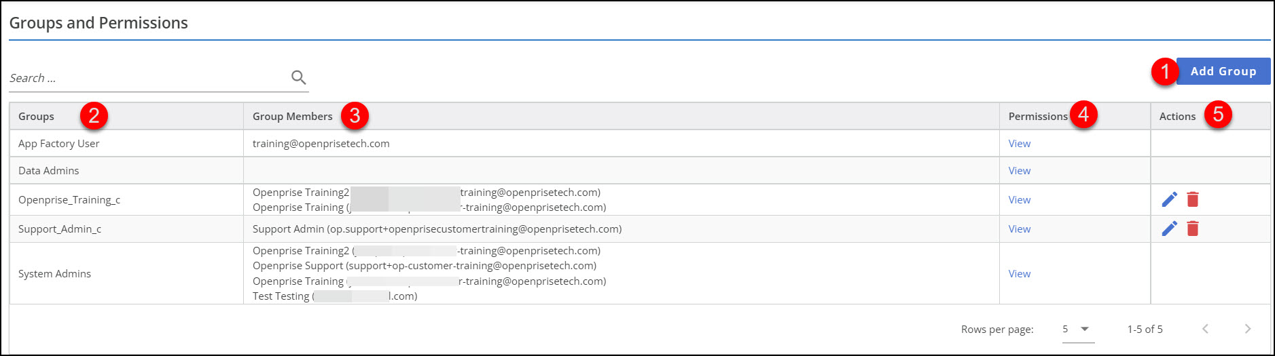
Task: Select the System Admins group row
Action: click(54, 274)
